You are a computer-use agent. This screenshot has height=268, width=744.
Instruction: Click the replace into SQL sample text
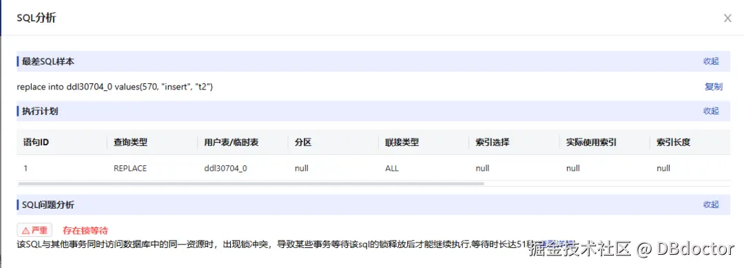pyautogui.click(x=115, y=87)
